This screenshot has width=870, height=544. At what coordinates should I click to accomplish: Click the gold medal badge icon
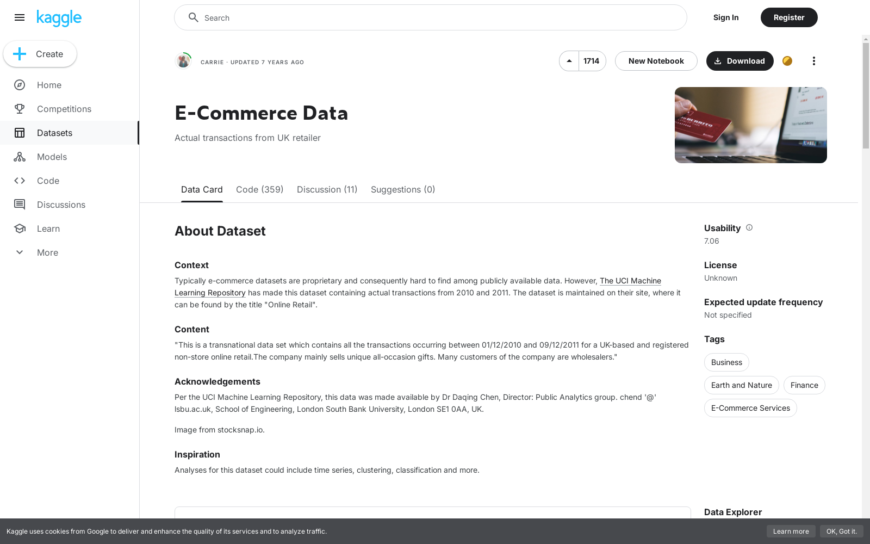tap(787, 61)
